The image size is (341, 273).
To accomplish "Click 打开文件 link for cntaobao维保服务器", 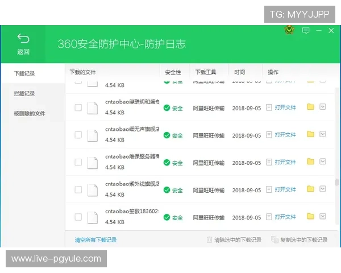I will [x=285, y=162].
